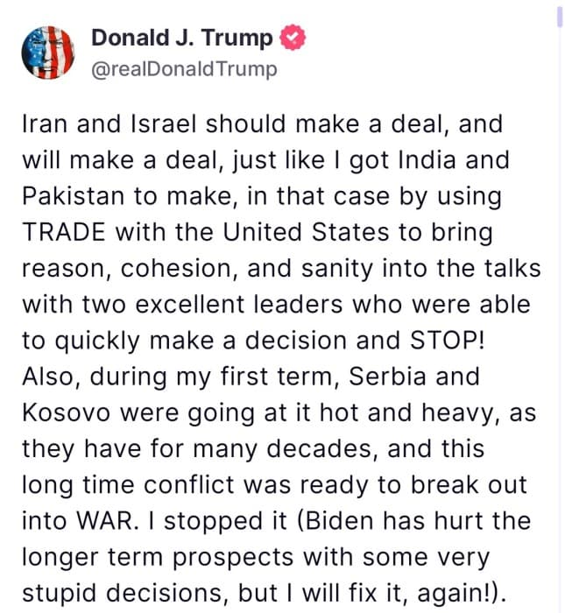
Task: Click the word Pakistan in the post
Action: click(x=73, y=196)
